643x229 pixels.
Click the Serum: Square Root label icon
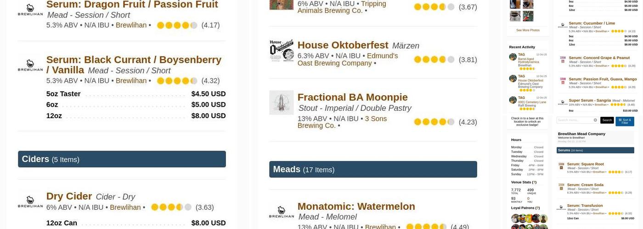(x=561, y=166)
